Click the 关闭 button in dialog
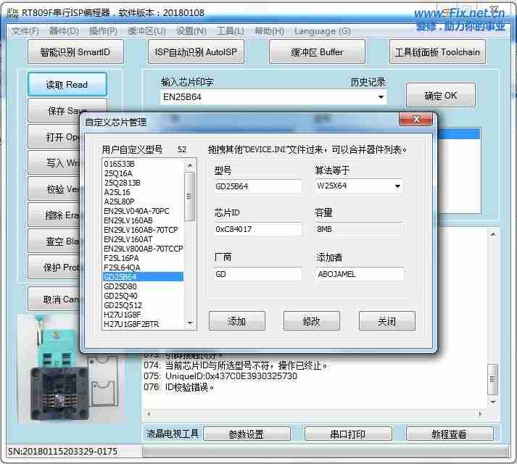 click(386, 320)
